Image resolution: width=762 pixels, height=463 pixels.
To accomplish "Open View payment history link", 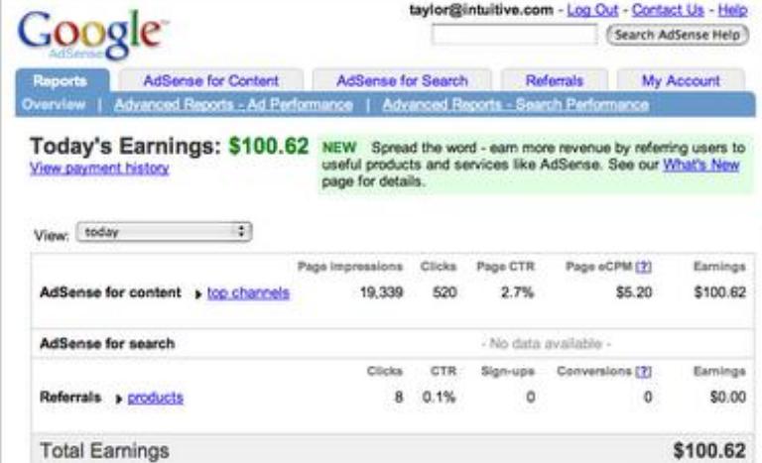I will tap(99, 169).
